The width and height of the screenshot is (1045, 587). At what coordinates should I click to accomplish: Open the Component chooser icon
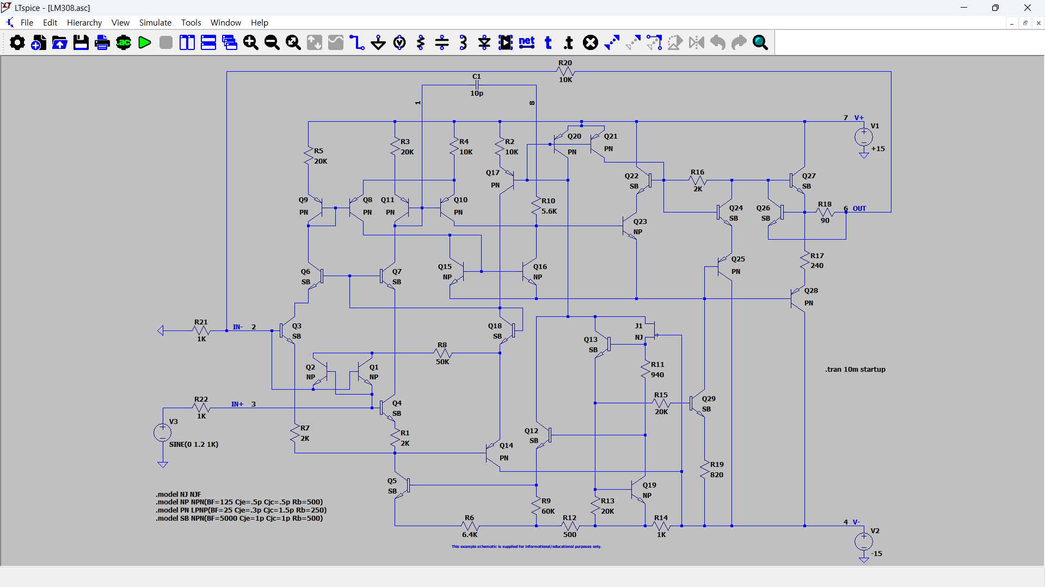click(x=506, y=42)
